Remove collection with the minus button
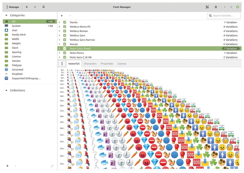 click(x=15, y=166)
